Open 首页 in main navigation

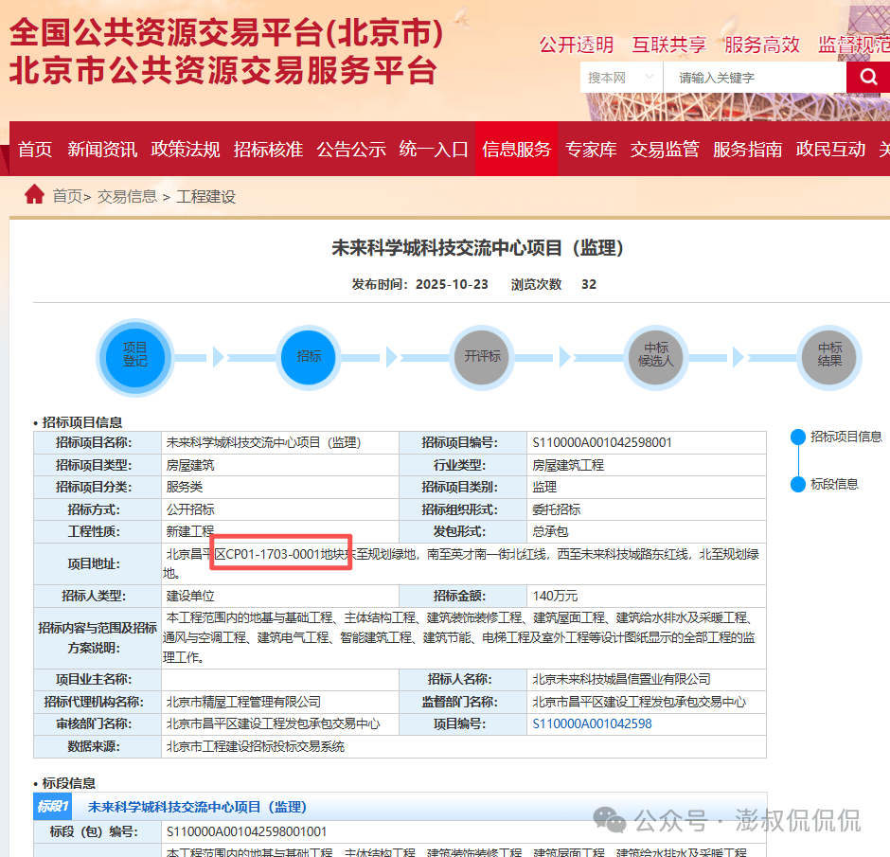click(35, 150)
